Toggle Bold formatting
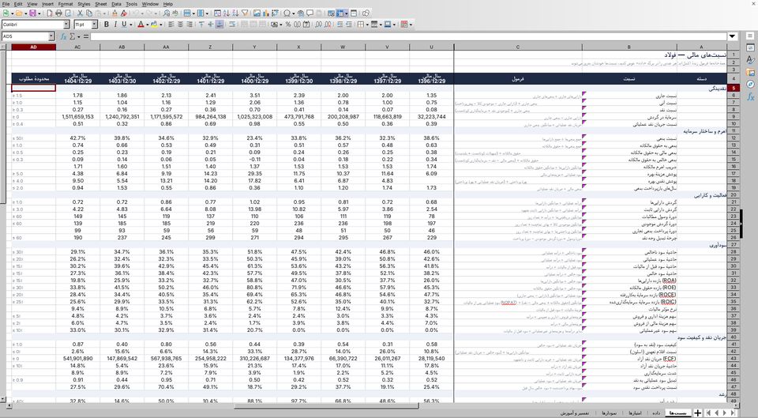Image resolution: width=758 pixels, height=418 pixels. pos(107,24)
